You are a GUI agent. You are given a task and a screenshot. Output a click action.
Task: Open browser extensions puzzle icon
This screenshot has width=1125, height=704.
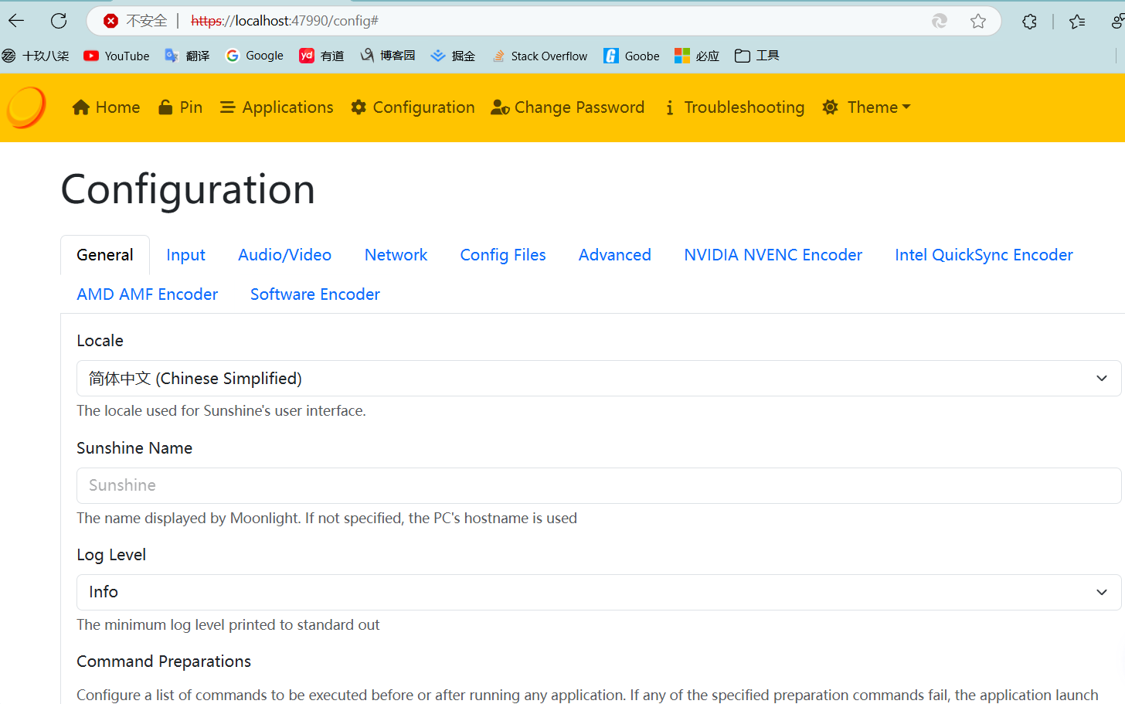point(1029,22)
